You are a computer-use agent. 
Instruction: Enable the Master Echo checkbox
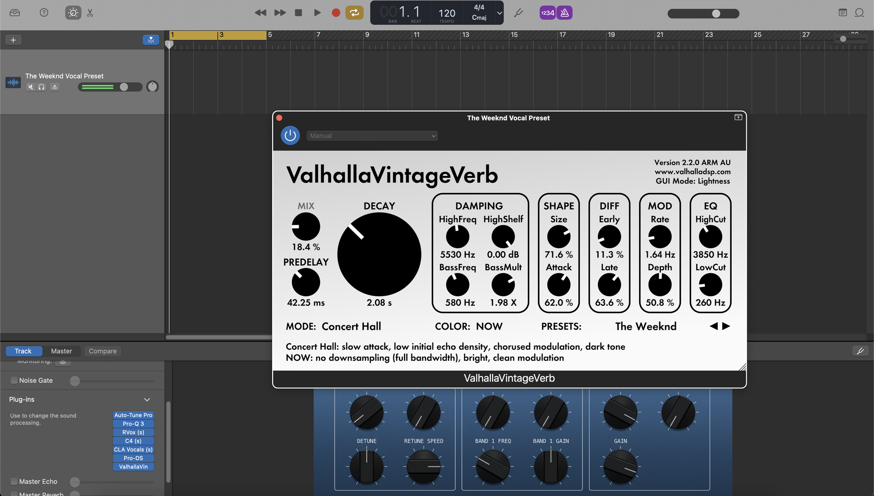[14, 481]
